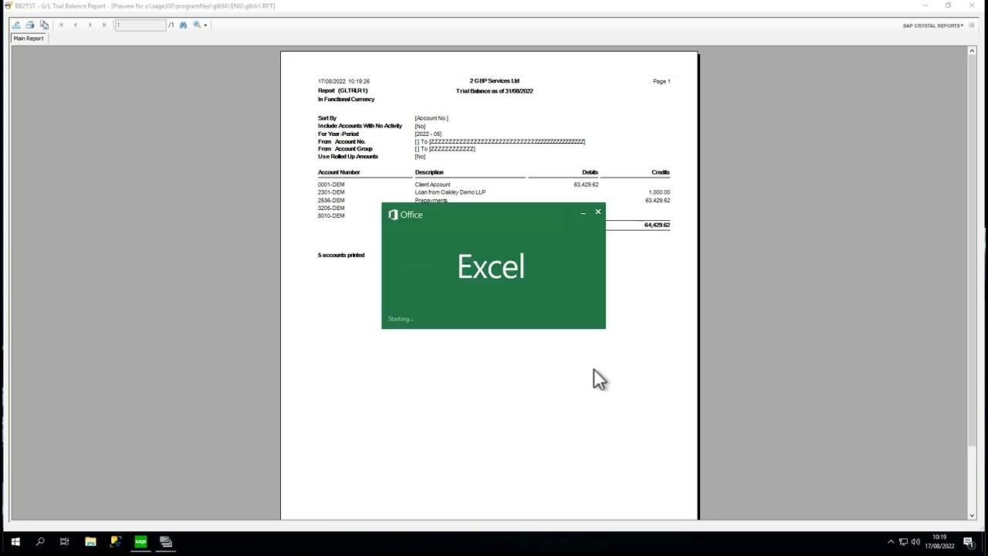Image resolution: width=988 pixels, height=556 pixels.
Task: Open Find Text binoculars icon
Action: [183, 25]
